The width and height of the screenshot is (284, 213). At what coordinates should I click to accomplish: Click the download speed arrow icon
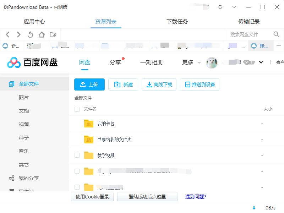[x=254, y=208]
